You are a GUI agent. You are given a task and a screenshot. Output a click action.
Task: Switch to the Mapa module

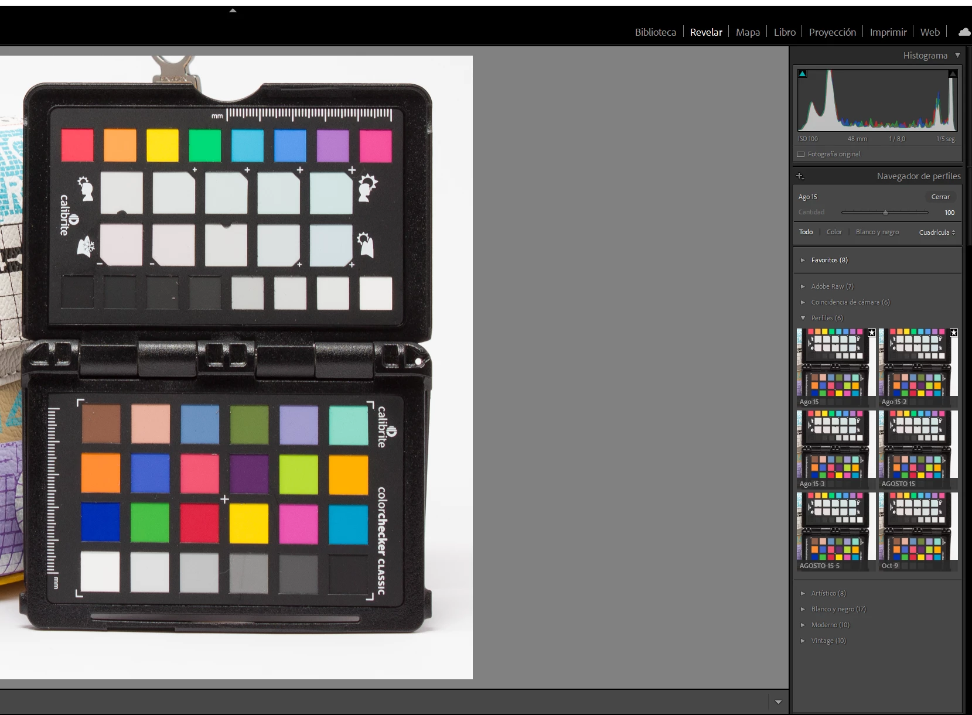[748, 32]
